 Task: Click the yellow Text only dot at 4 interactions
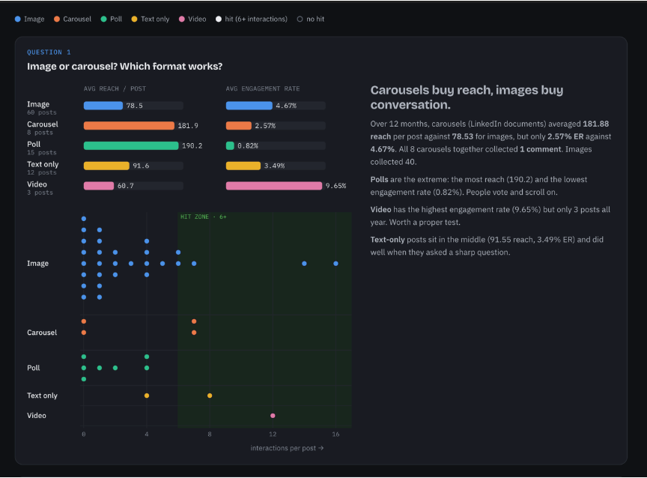147,396
